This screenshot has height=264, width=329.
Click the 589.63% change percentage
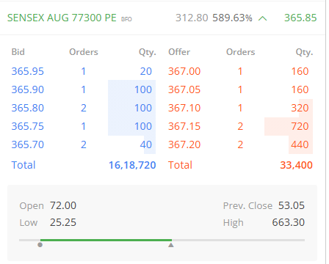(x=232, y=18)
